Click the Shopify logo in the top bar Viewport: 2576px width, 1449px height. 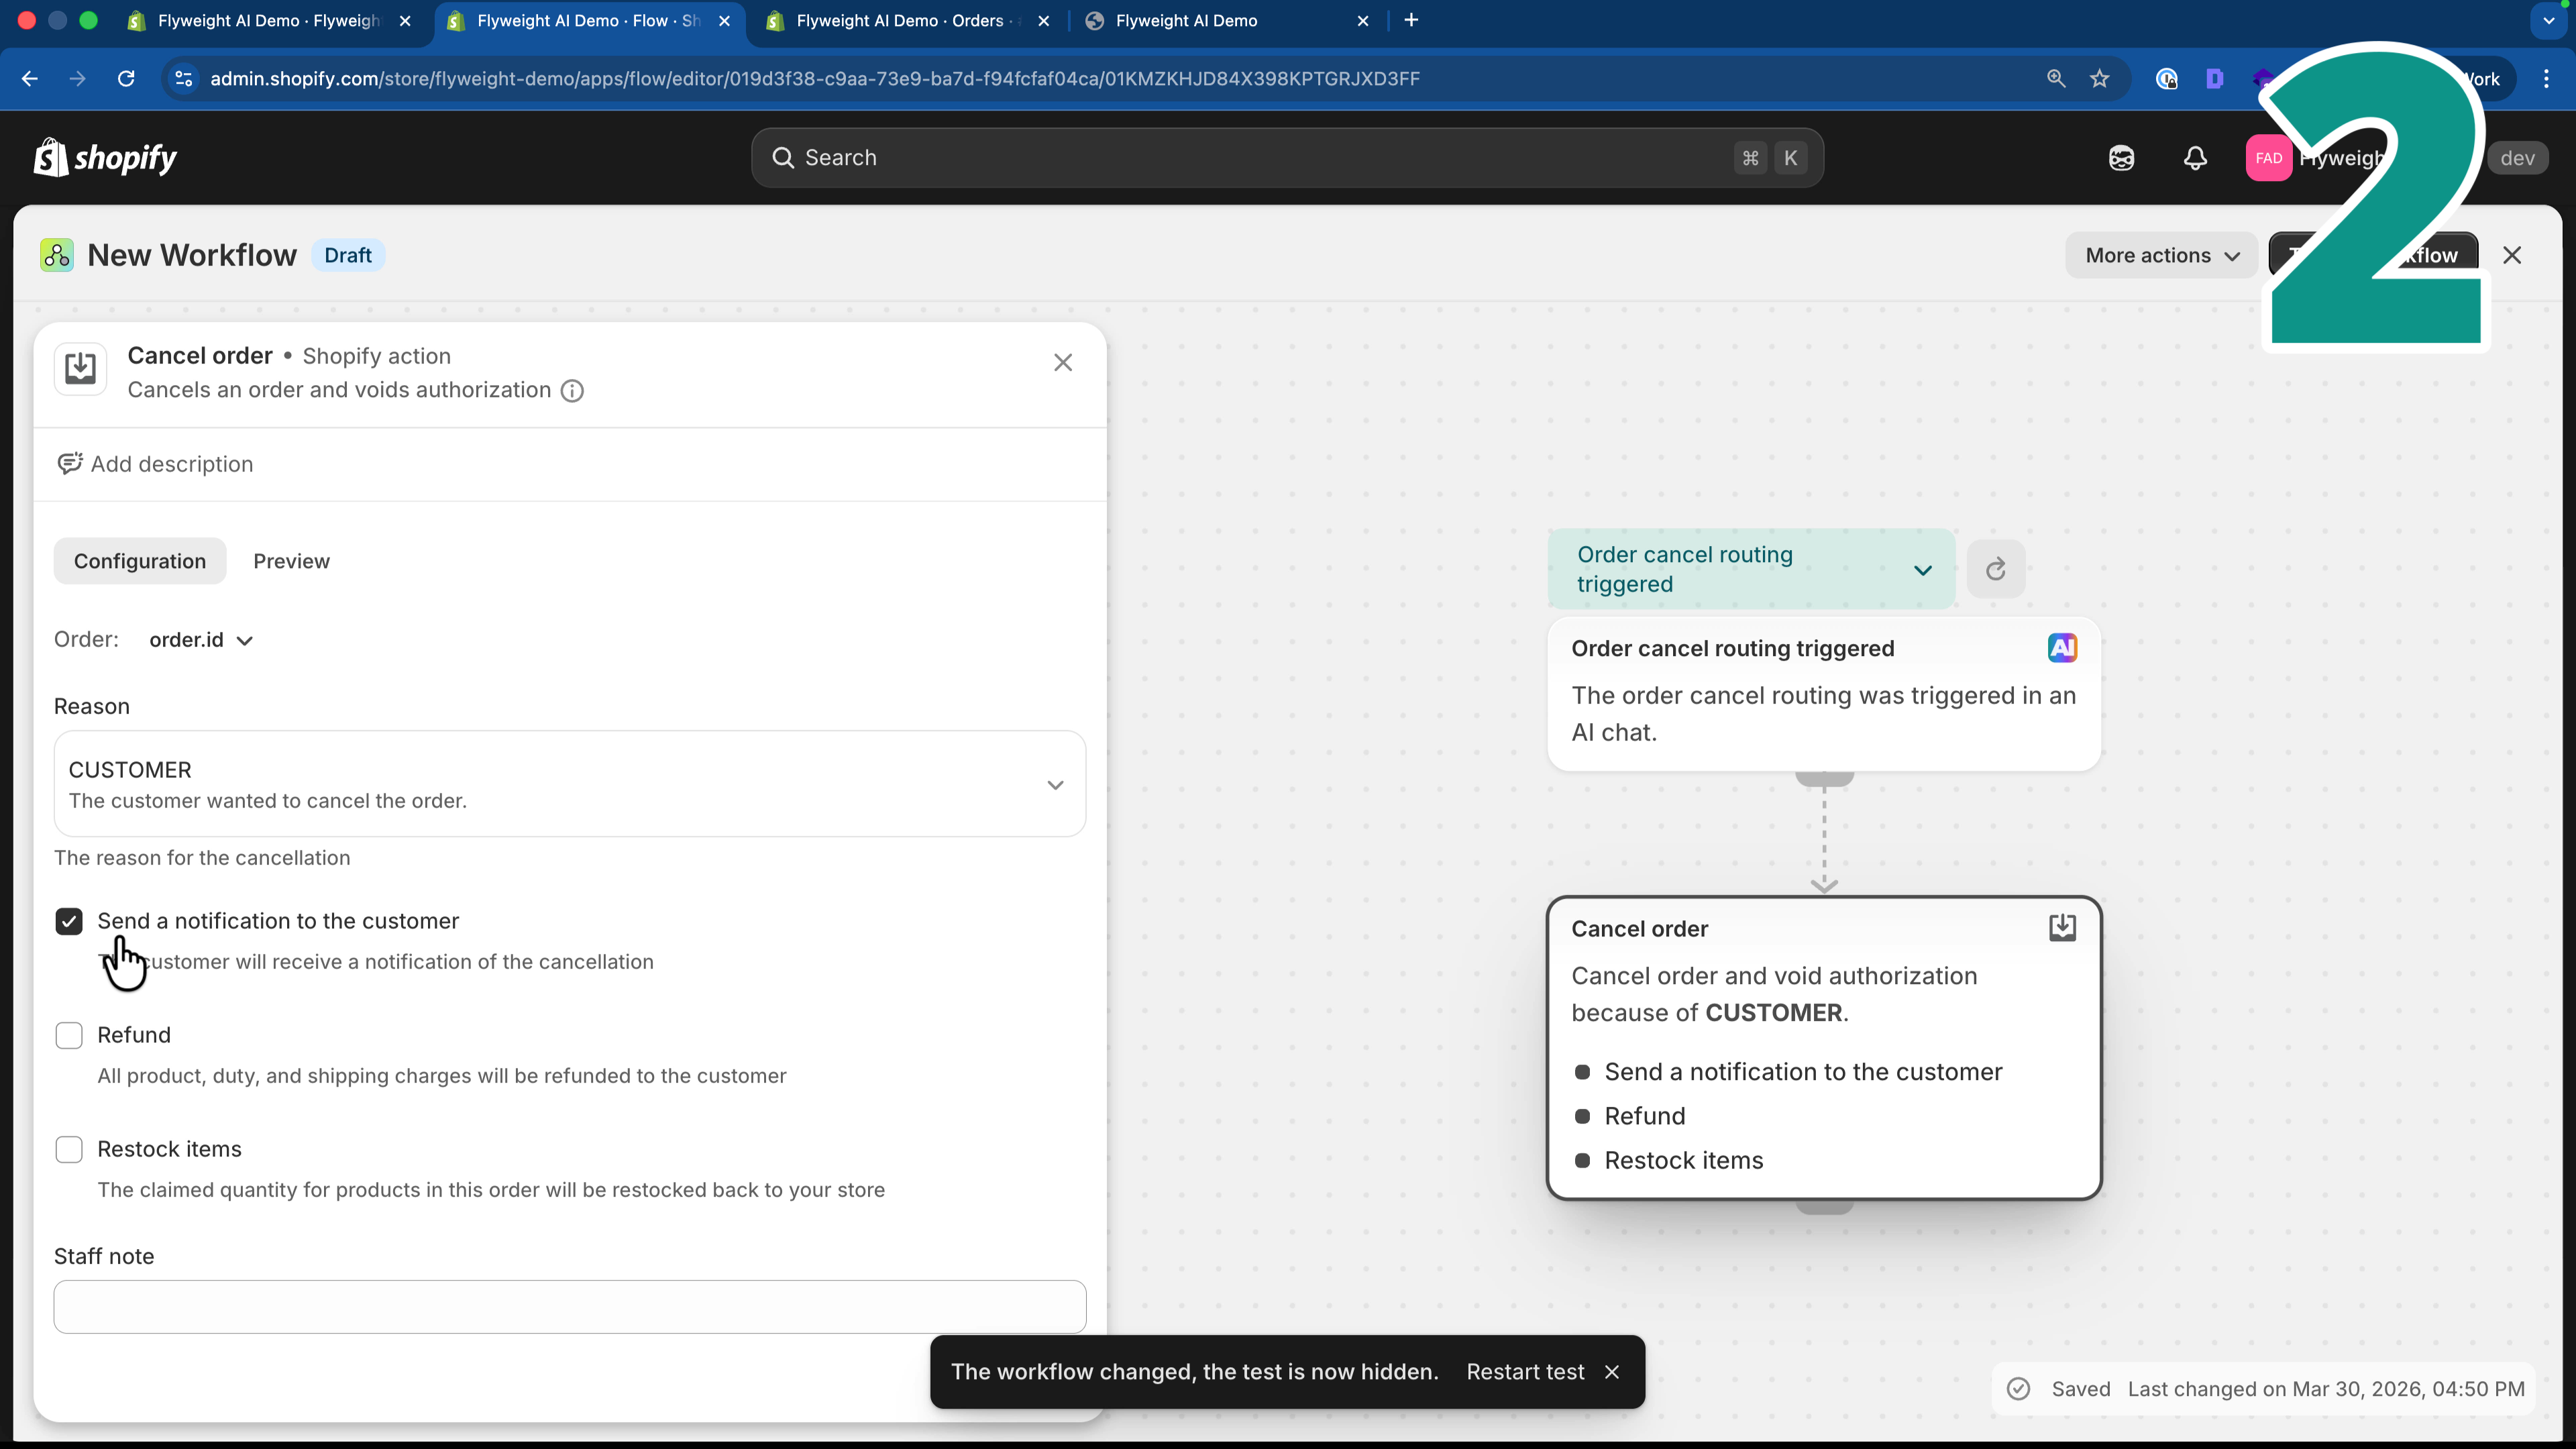[x=104, y=157]
